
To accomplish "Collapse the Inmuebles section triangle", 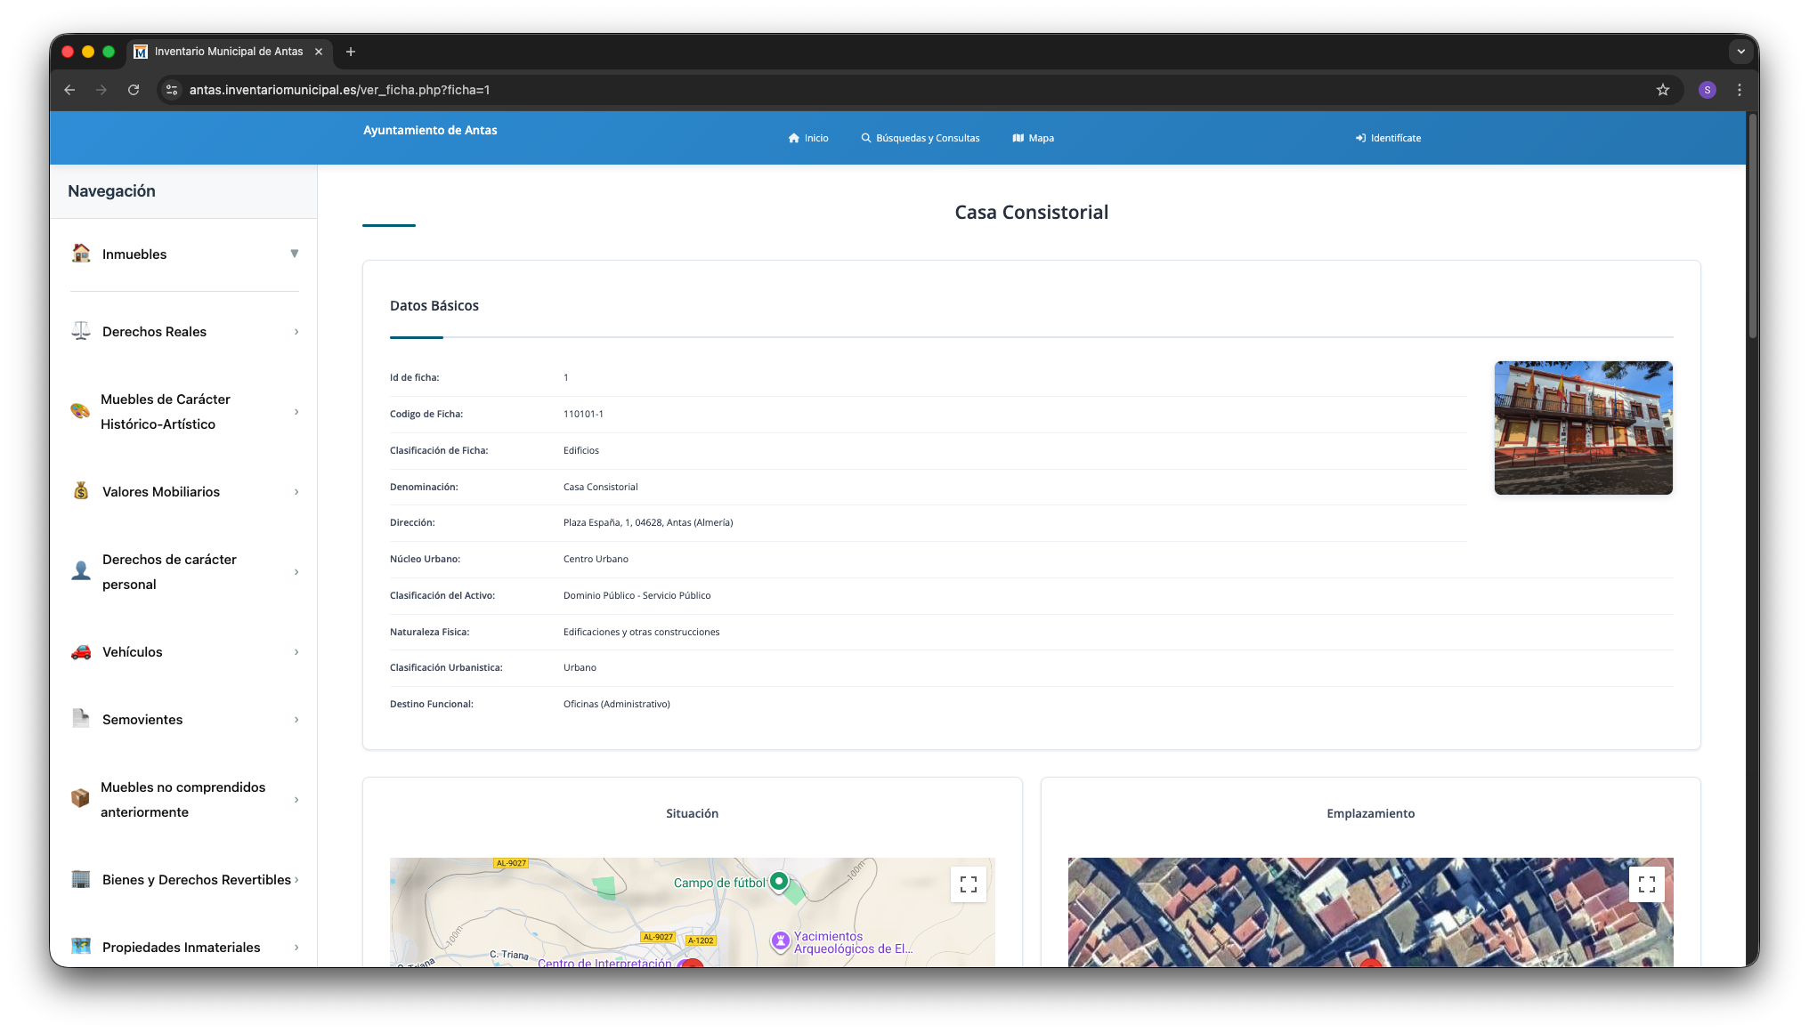I will 295,254.
